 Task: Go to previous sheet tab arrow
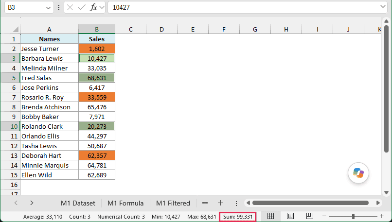16,203
